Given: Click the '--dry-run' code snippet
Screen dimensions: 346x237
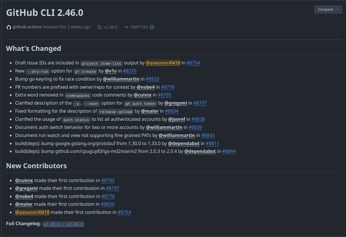Looking at the screenshot, I should (x=38, y=71).
